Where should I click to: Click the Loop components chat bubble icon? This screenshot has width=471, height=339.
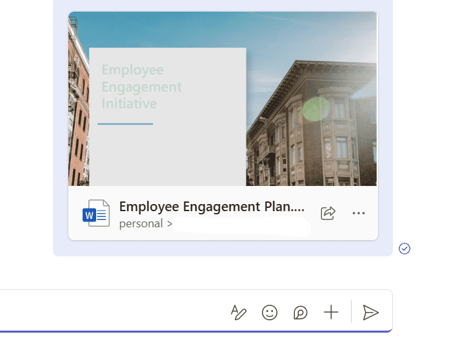(301, 313)
